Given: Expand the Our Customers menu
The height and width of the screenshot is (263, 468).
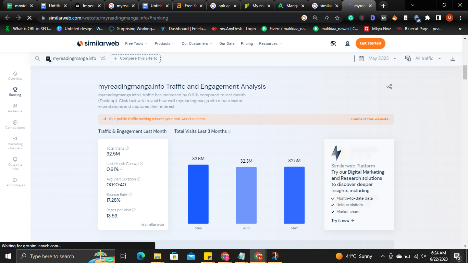Looking at the screenshot, I should tap(197, 43).
